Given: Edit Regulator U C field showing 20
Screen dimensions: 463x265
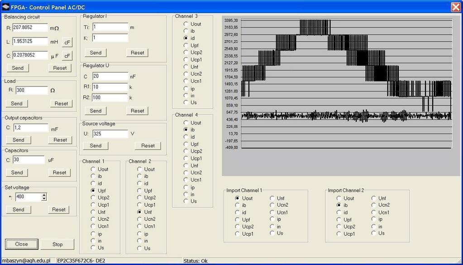Looking at the screenshot, I should (110, 76).
